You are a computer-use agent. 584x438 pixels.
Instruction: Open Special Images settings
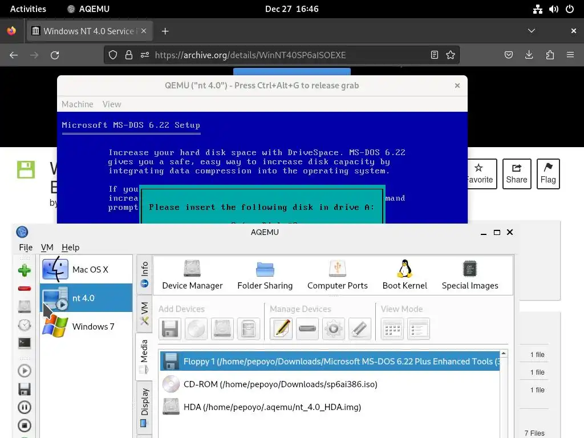[x=470, y=275]
